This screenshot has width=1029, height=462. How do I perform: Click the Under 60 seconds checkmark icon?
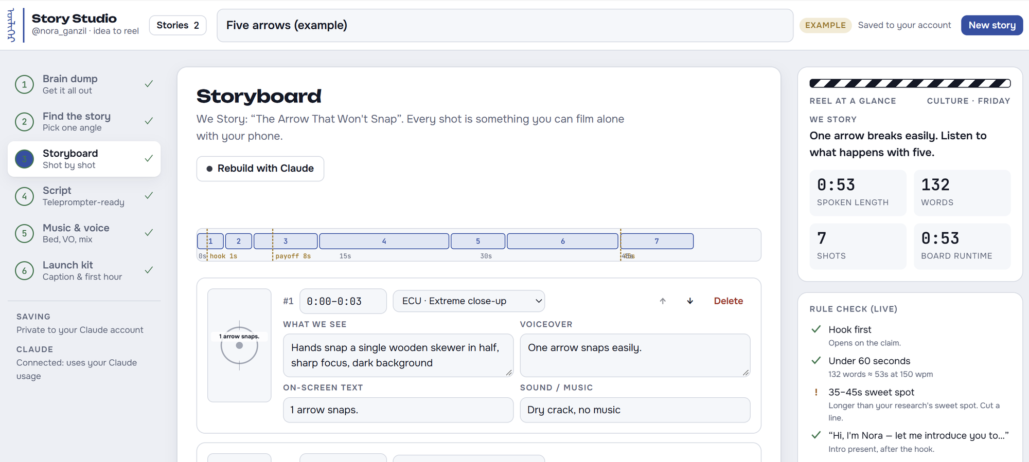coord(816,361)
